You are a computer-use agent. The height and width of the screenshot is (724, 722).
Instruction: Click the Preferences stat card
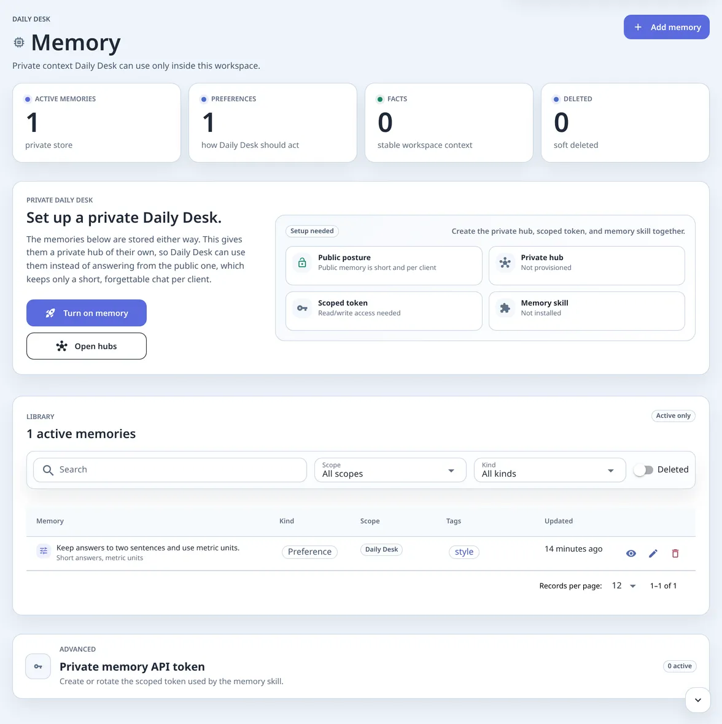tap(273, 123)
